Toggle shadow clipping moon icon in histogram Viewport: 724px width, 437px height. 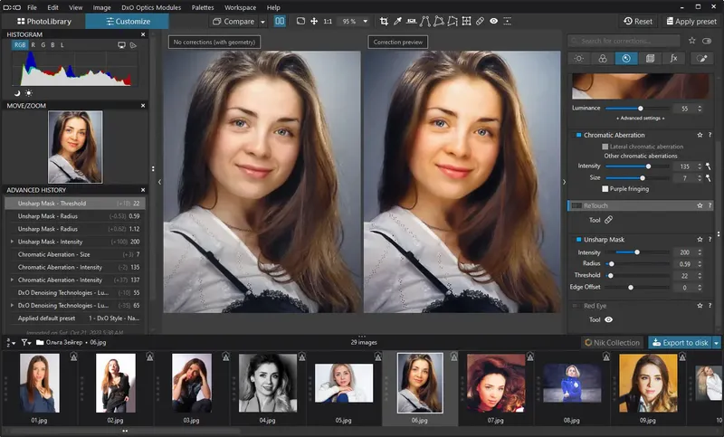coord(17,92)
